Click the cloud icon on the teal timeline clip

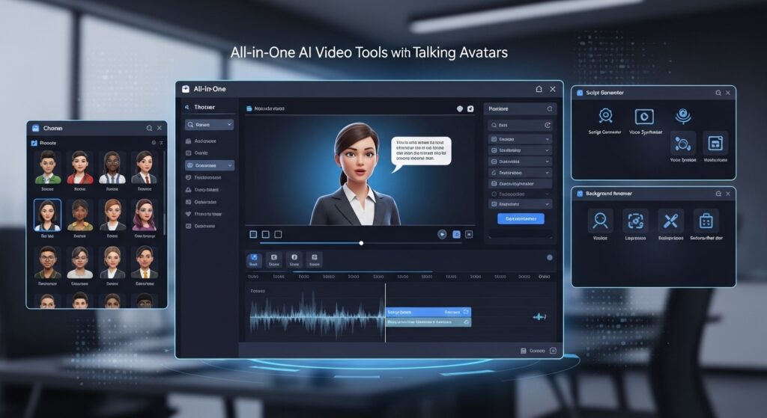467,322
